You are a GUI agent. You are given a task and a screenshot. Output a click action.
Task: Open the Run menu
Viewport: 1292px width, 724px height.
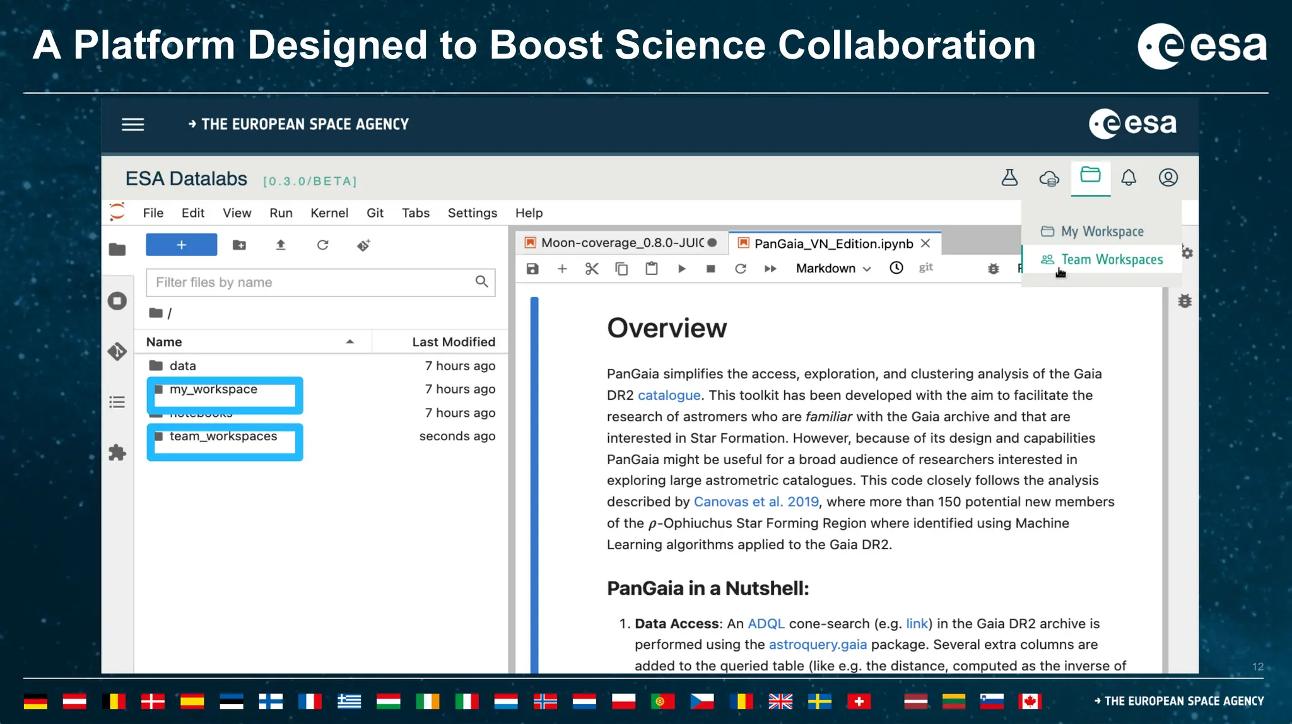pos(281,213)
